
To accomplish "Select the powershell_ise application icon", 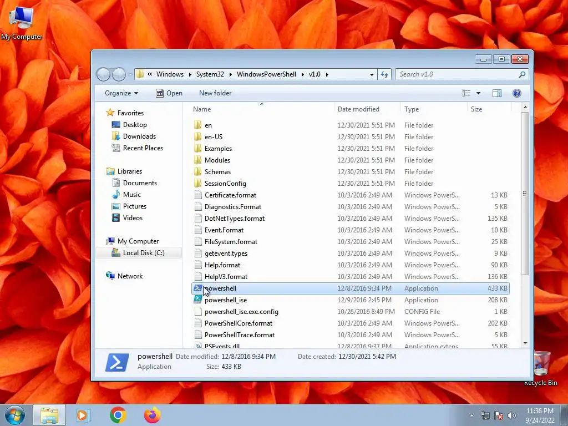I will point(198,300).
